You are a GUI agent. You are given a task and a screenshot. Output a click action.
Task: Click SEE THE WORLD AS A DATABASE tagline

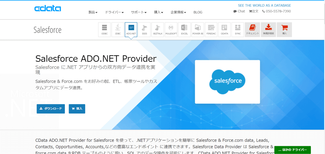coord(264,5)
